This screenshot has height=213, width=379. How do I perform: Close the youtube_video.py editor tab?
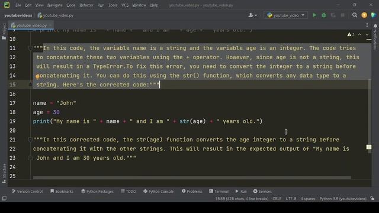[x=50, y=25]
